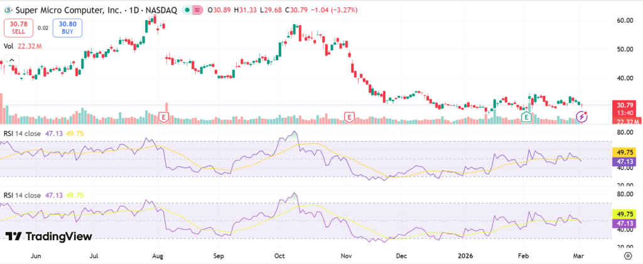
Task: Click the L29.68 low value
Action: [270, 10]
